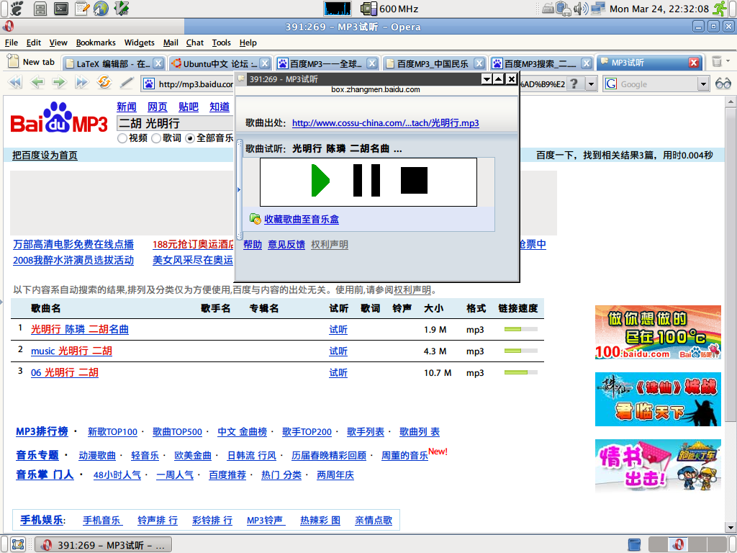Launch the Vim icon in the top panel
Image resolution: width=737 pixels, height=553 pixels.
[x=121, y=9]
